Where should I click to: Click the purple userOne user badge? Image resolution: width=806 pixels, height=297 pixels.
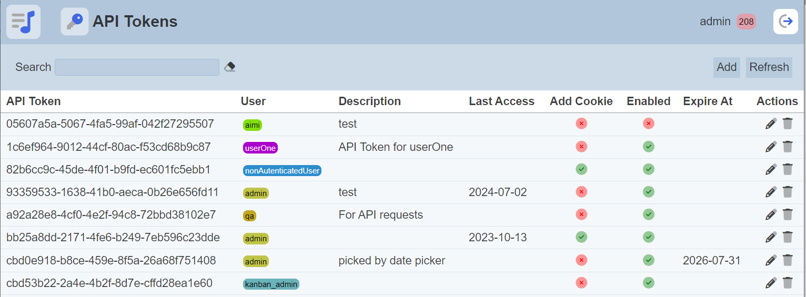tap(260, 148)
